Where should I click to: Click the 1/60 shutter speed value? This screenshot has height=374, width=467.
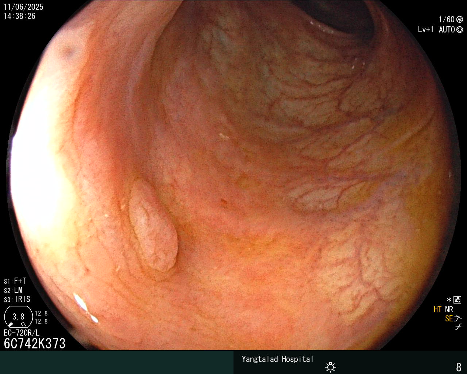[x=447, y=19]
